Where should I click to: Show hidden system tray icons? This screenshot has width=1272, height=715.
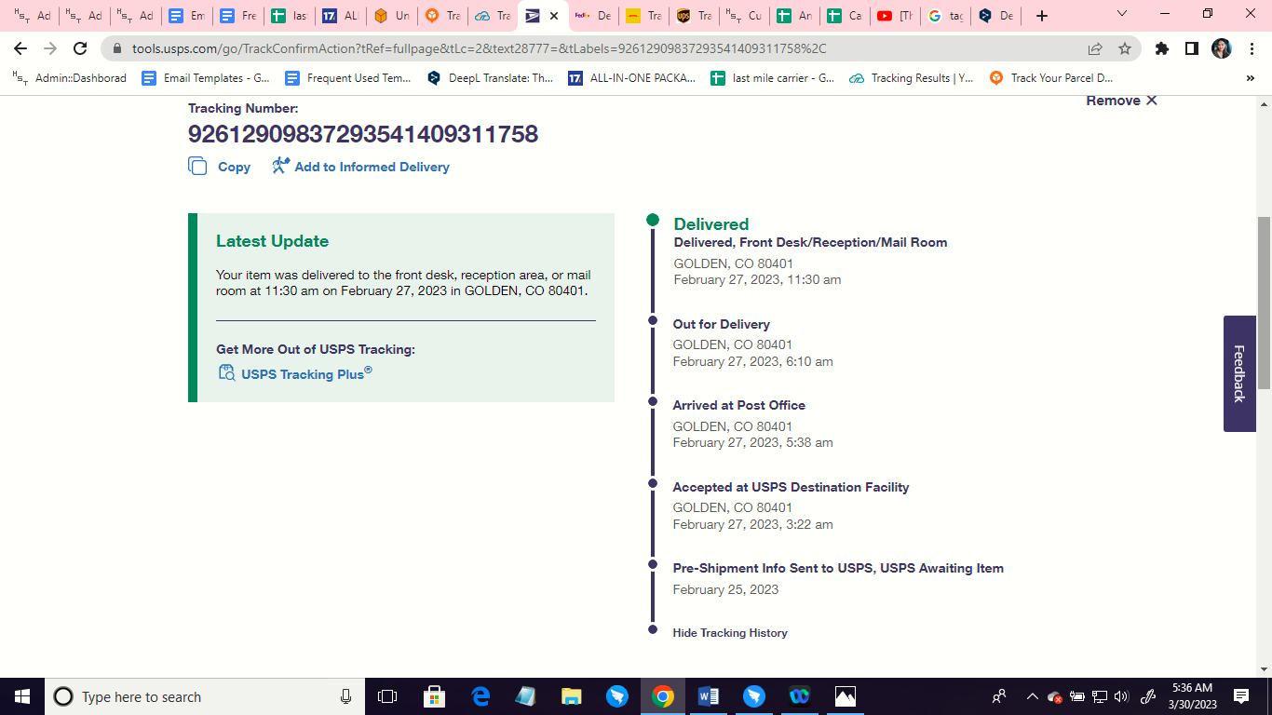(1032, 696)
